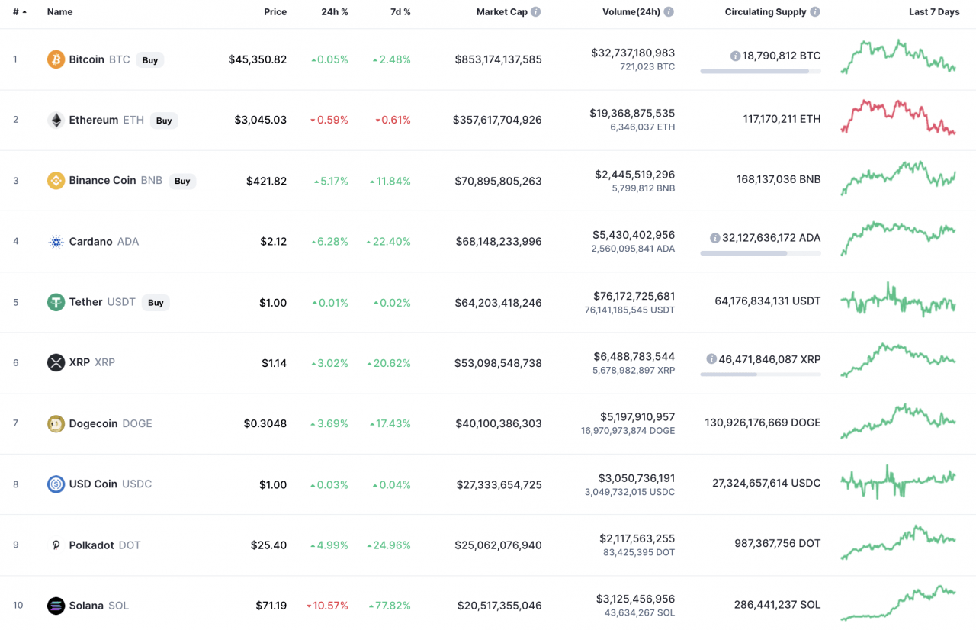Click the Buy button next to Ethereum

tap(164, 121)
